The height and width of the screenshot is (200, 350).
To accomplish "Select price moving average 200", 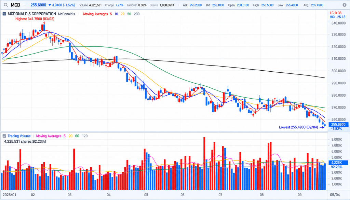I will [137, 14].
